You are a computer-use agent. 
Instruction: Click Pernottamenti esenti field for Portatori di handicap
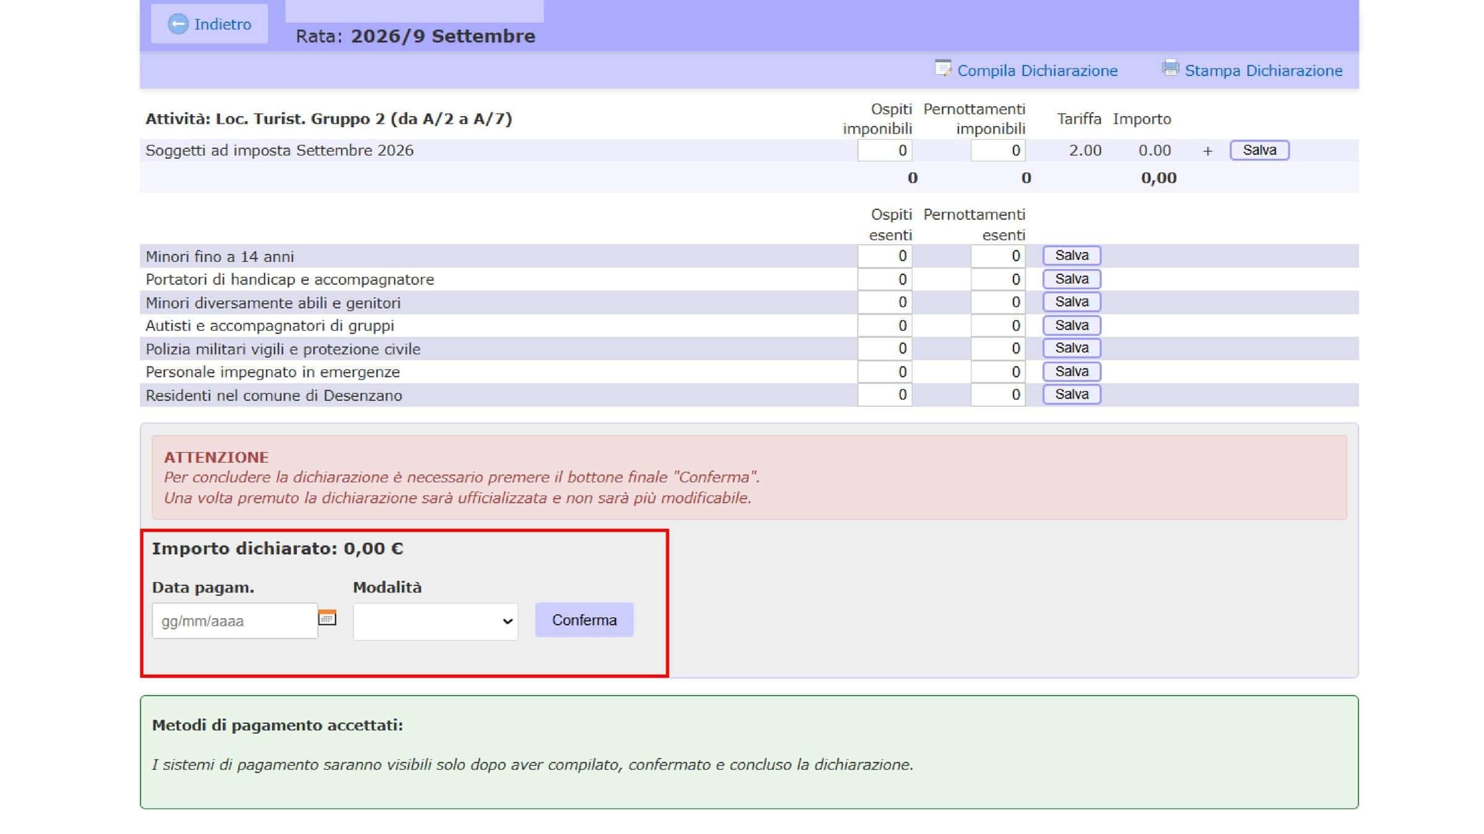click(998, 279)
